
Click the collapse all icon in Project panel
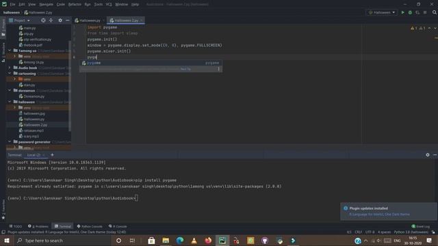[x=51, y=20]
